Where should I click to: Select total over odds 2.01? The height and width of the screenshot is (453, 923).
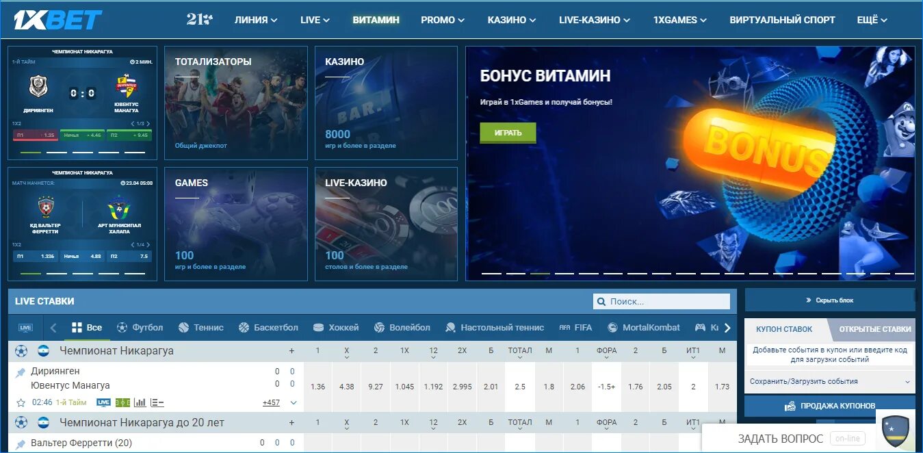pyautogui.click(x=491, y=387)
